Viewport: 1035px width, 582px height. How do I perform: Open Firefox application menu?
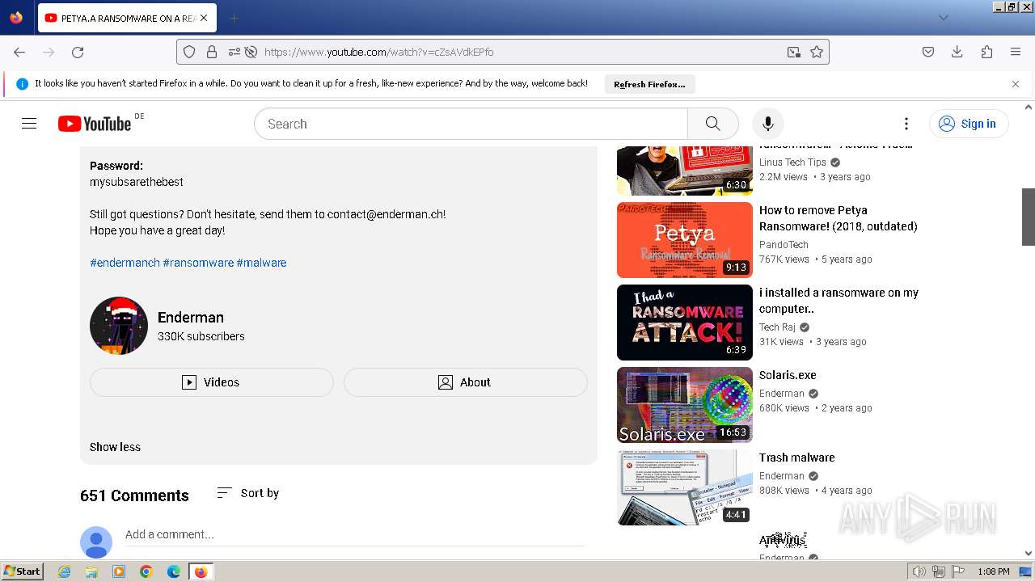(x=1016, y=52)
